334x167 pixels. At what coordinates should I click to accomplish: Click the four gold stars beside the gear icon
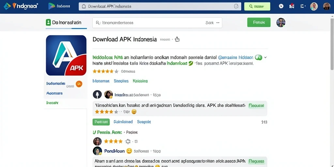click(x=113, y=141)
